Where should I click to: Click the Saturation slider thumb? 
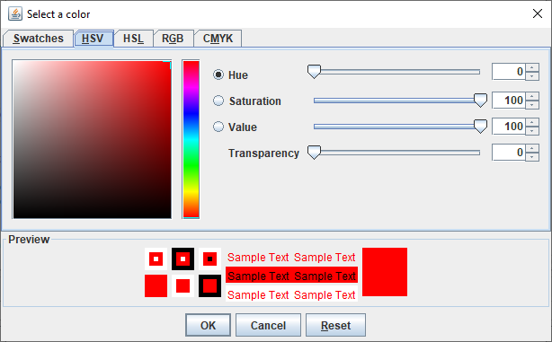point(480,101)
